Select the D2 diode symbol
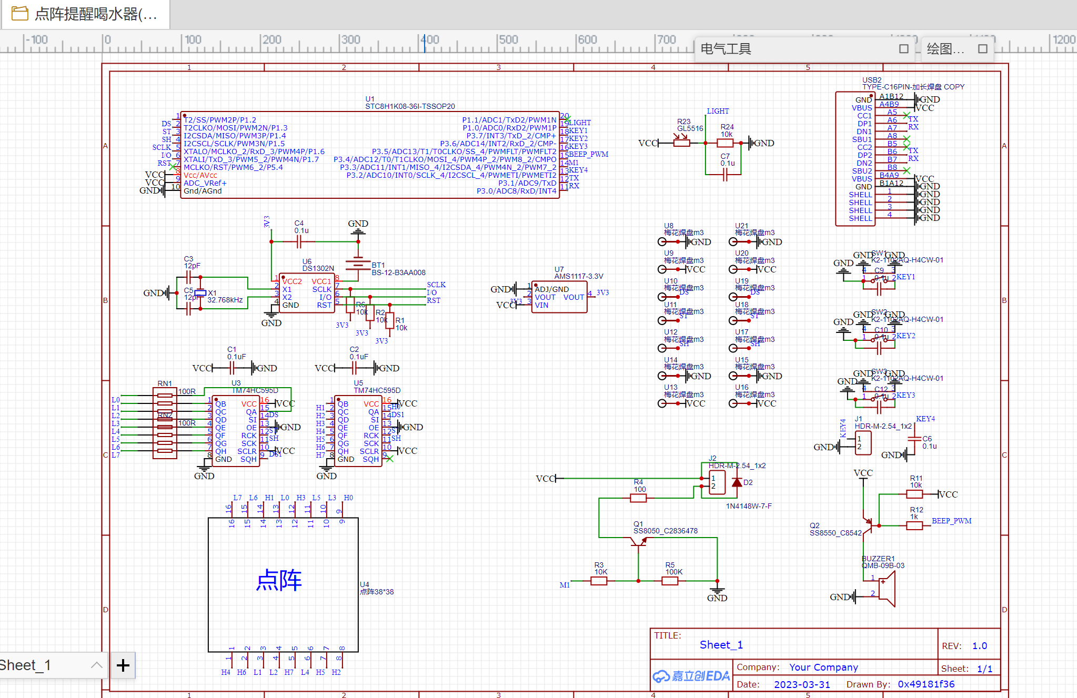This screenshot has width=1077, height=698. (737, 482)
